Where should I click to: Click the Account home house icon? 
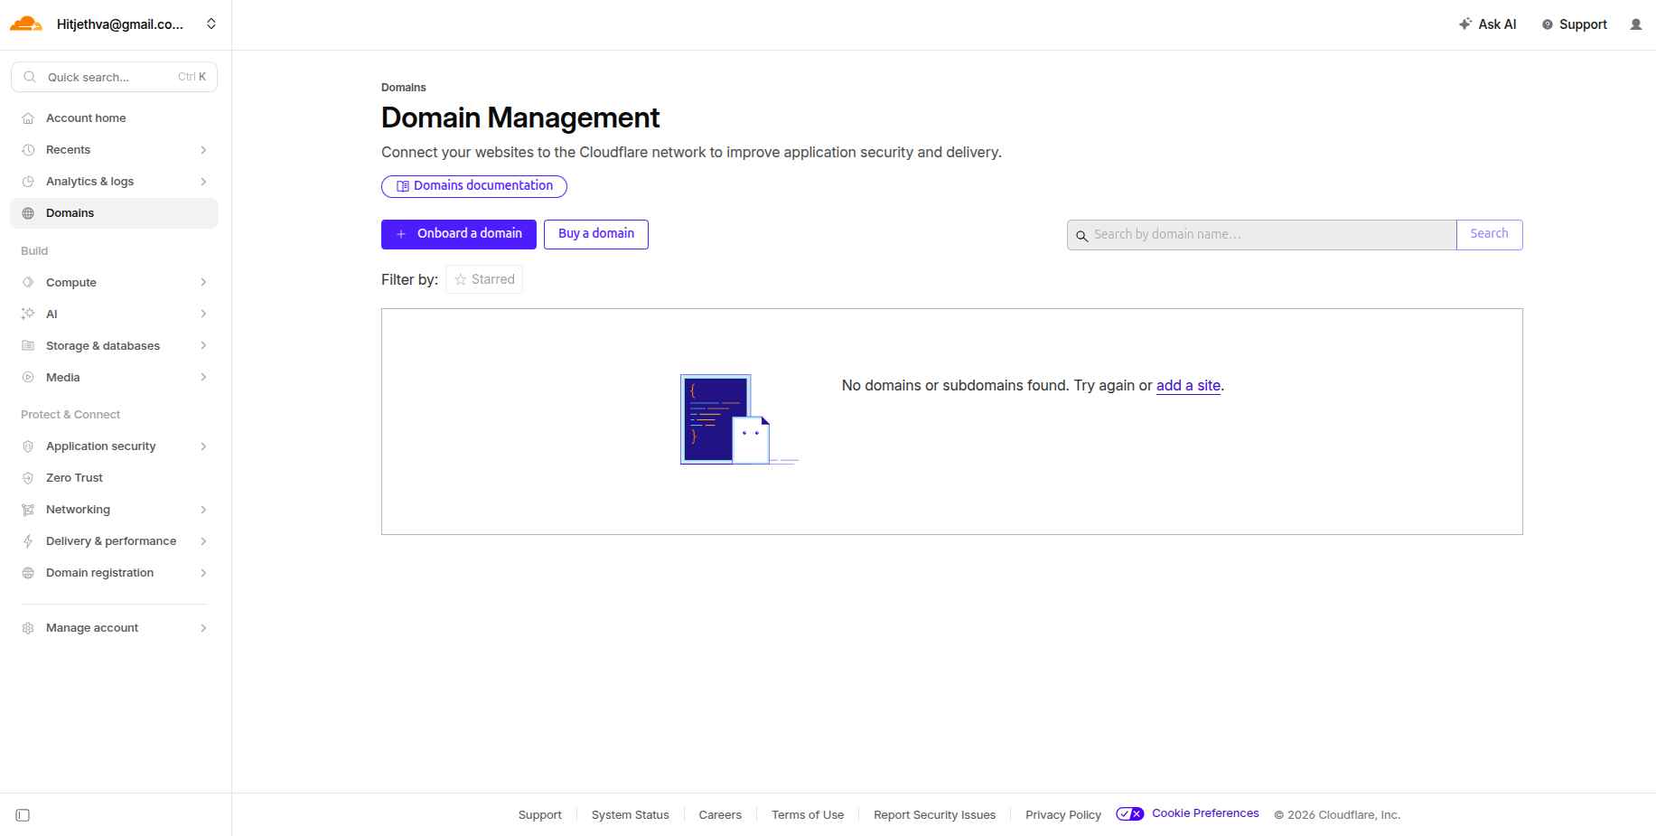(28, 118)
